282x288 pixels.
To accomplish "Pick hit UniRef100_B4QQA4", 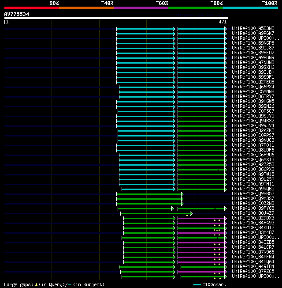I will pyautogui.click(x=253, y=262).
